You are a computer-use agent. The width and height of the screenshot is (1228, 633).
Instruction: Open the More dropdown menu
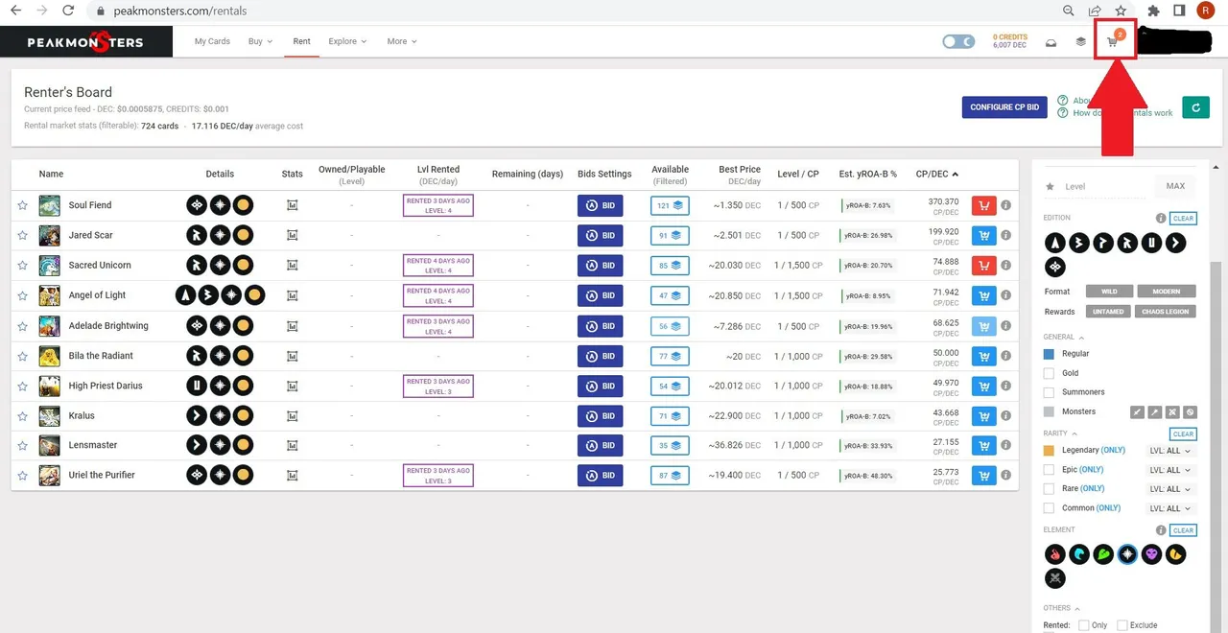pyautogui.click(x=402, y=42)
